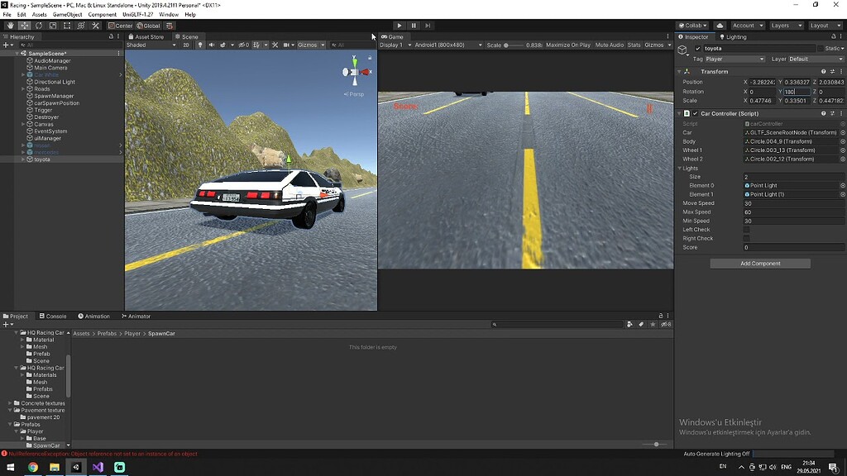This screenshot has width=847, height=476.
Task: Select the Rect tool
Action: click(x=67, y=26)
